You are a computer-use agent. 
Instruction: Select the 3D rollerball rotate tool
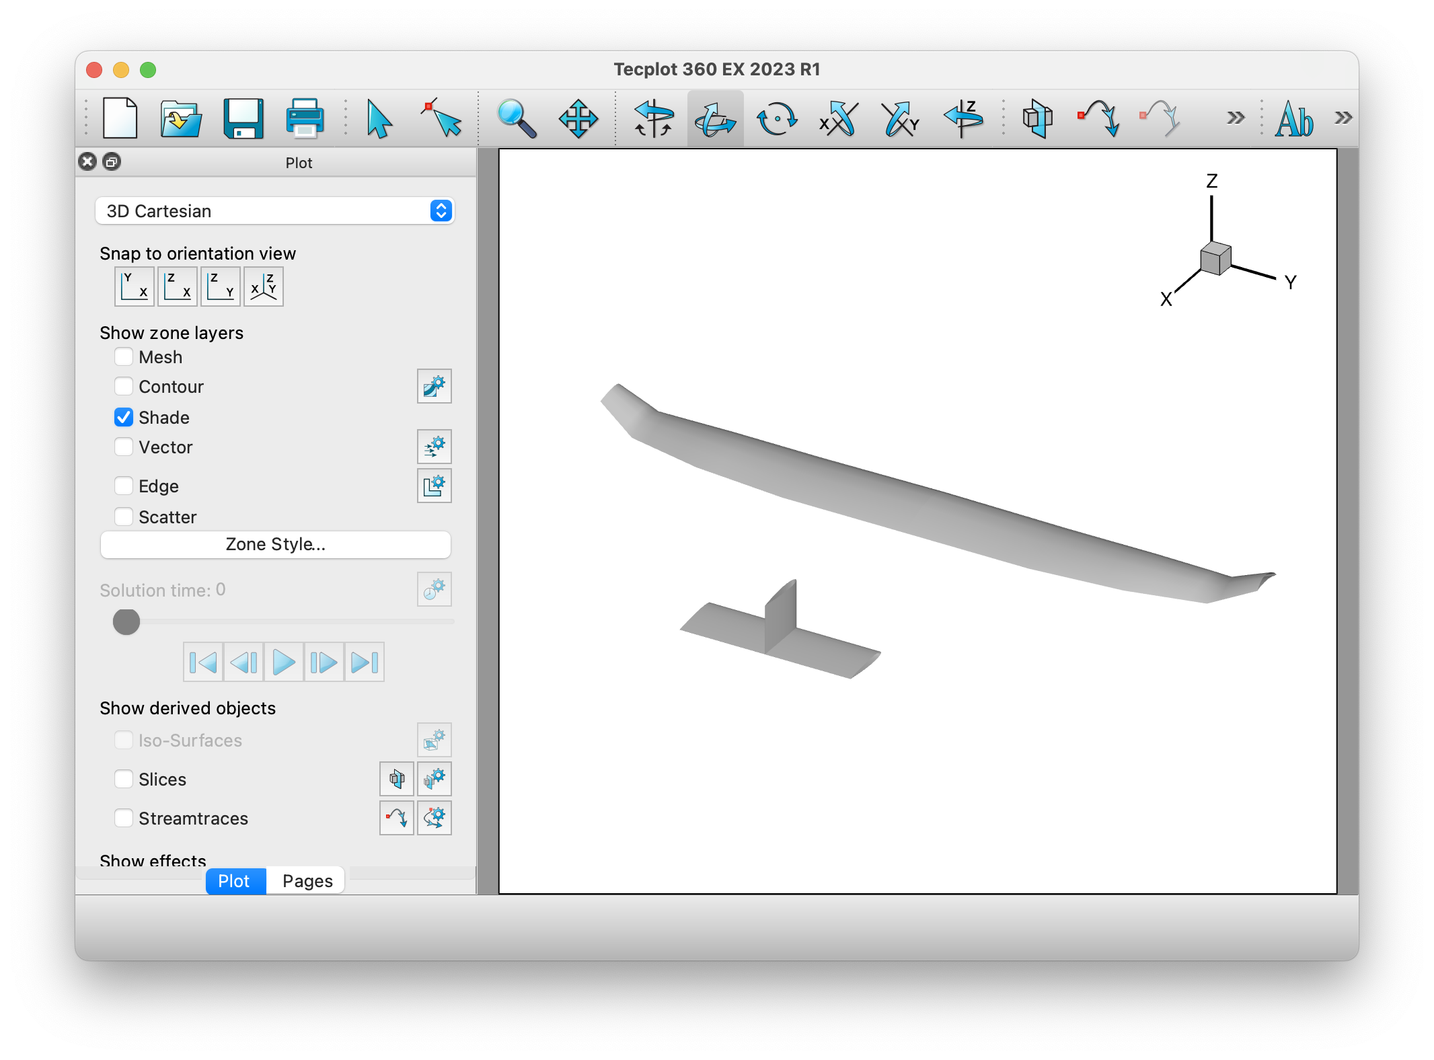(x=653, y=118)
